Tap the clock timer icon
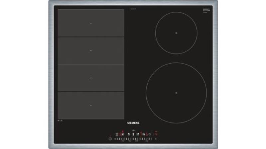This screenshot has height=149, width=266. click(150, 134)
